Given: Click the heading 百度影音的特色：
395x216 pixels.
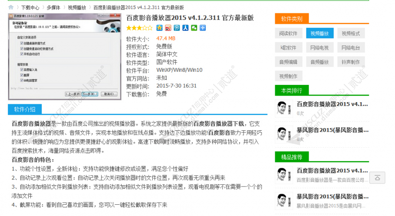Looking at the screenshot, I should tap(33, 160).
